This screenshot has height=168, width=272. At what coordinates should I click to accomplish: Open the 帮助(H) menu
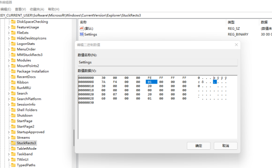click(53, 9)
